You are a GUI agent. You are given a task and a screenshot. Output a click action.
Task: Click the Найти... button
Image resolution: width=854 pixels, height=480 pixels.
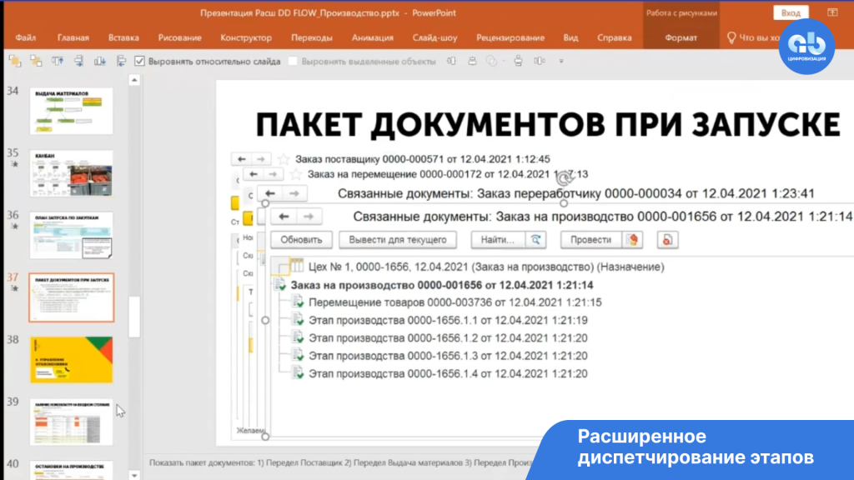(498, 239)
